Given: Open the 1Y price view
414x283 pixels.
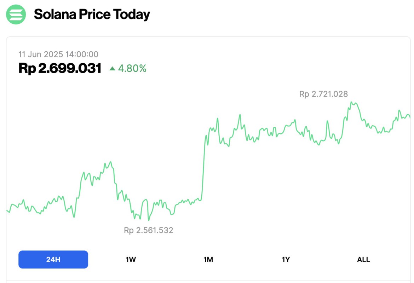Looking at the screenshot, I should pyautogui.click(x=286, y=259).
